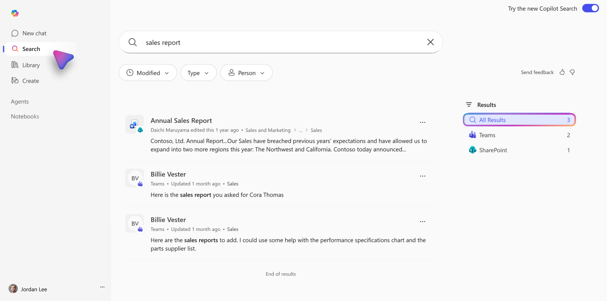Viewport: 607px width, 301px height.
Task: Open the Type filter dropdown
Action: pyautogui.click(x=198, y=73)
